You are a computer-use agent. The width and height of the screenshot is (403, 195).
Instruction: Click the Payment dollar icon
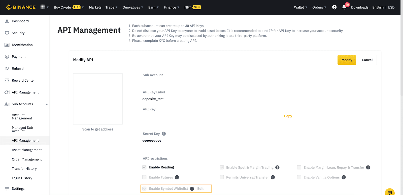point(7,57)
